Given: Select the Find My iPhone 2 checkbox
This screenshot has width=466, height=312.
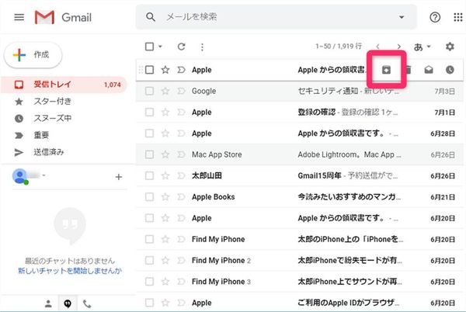Looking at the screenshot, I should point(149,260).
